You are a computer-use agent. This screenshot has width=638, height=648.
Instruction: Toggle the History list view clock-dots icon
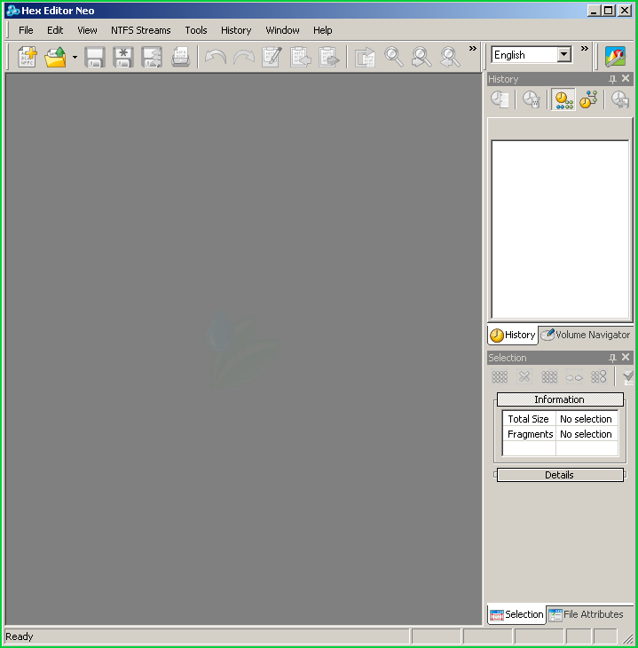click(x=563, y=99)
